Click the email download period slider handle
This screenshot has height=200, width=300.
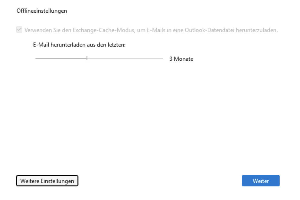[x=87, y=58]
